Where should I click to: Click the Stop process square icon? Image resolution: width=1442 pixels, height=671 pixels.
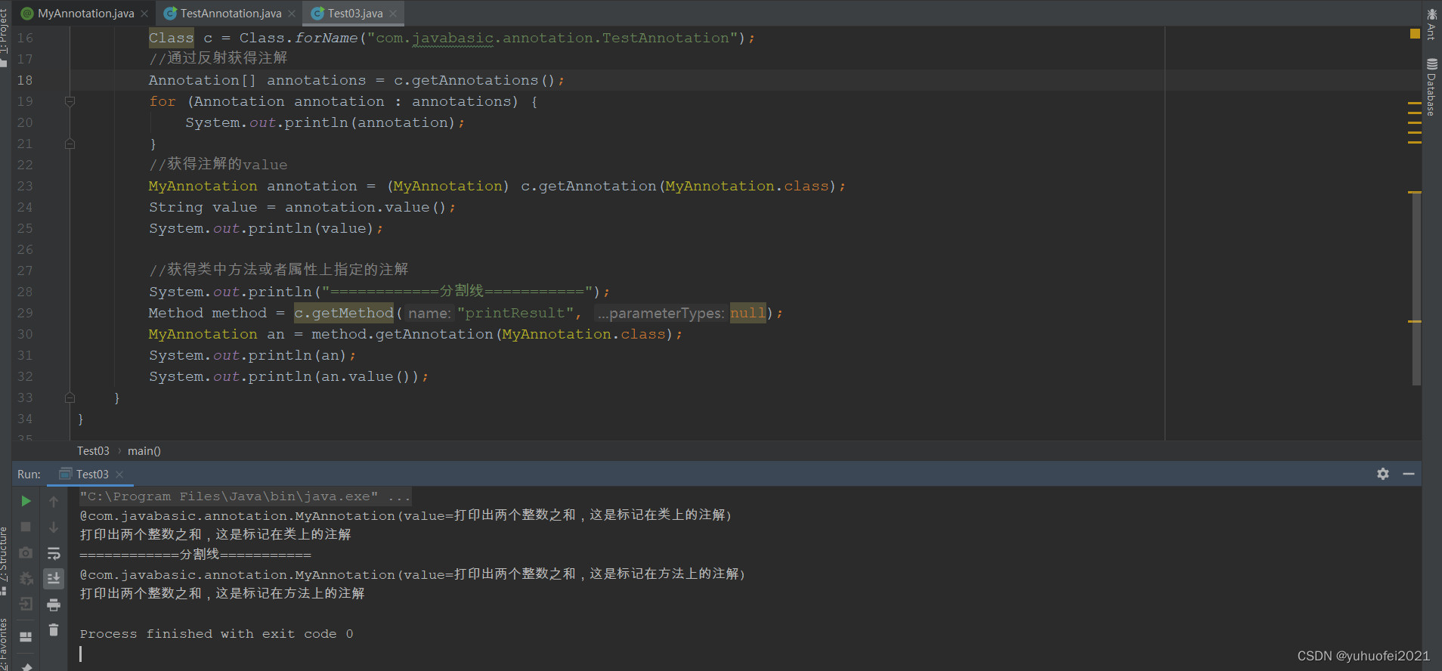click(x=26, y=527)
